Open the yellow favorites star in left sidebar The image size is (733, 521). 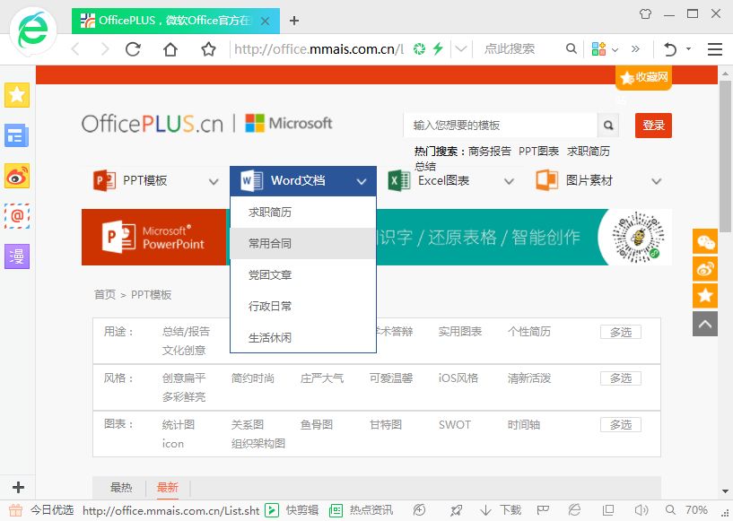(17, 95)
